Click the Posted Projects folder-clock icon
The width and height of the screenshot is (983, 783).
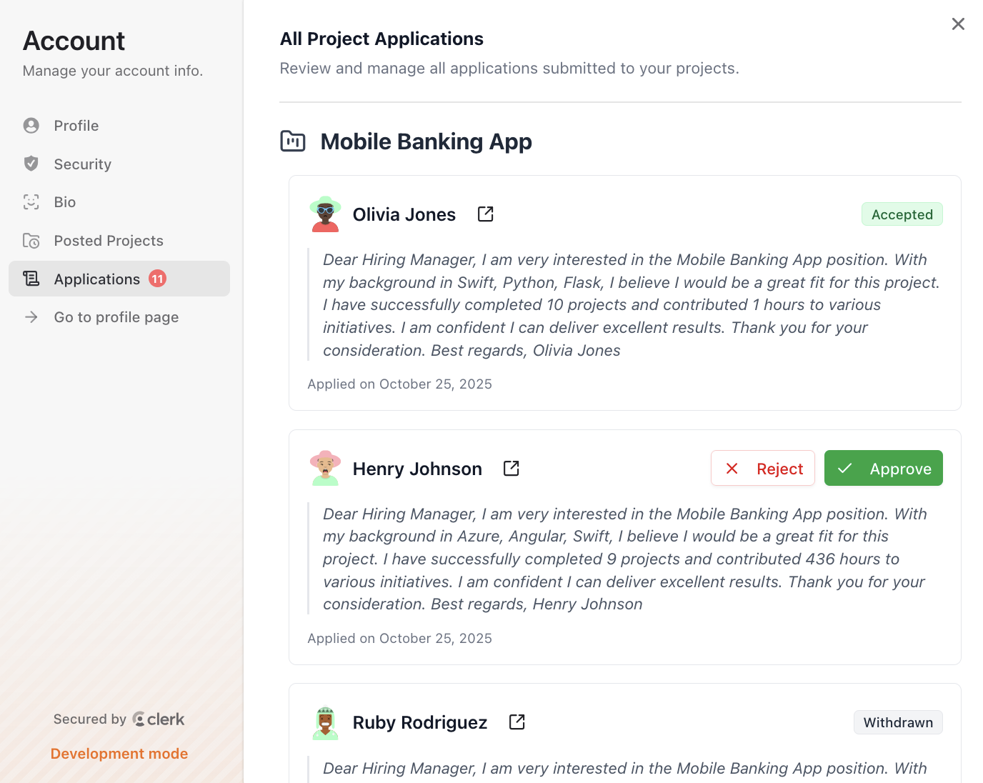31,241
